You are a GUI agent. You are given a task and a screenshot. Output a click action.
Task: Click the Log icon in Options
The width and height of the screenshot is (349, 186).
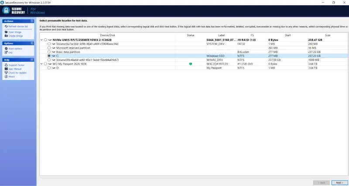(x=6, y=53)
